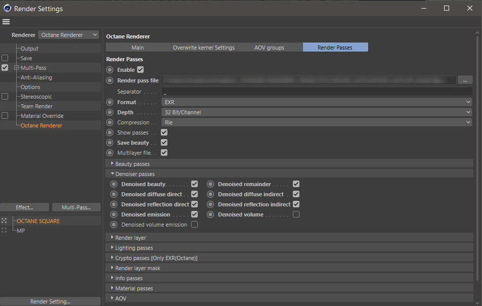Click the Separator input field
The image size is (482, 306).
pos(317,92)
